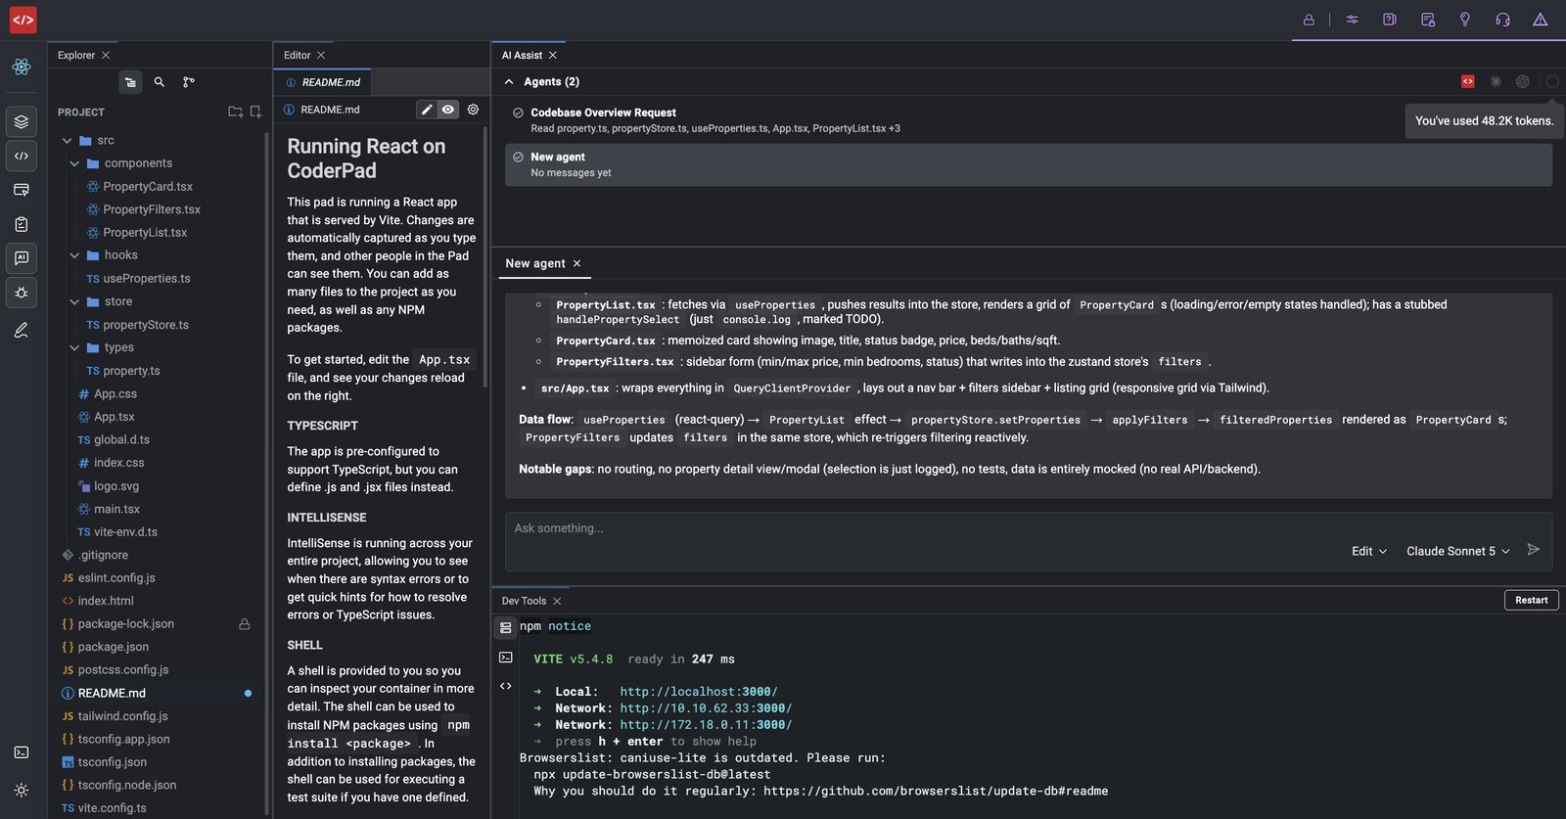Open the clipboard checklist sidebar icon
Screen dimensions: 1566x819
point(22,224)
